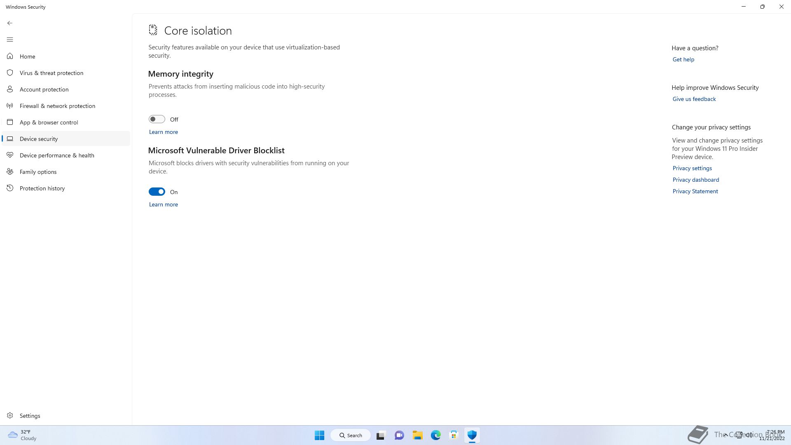This screenshot has height=445, width=791.
Task: Go to Virus & threat protection
Action: [66, 73]
